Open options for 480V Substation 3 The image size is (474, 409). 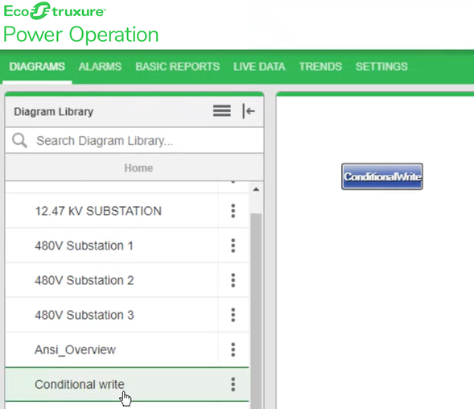(233, 315)
